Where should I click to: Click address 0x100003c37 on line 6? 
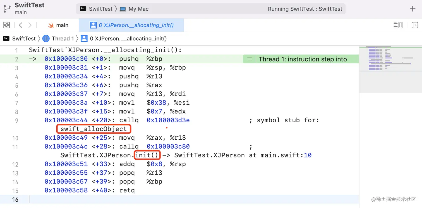click(66, 94)
